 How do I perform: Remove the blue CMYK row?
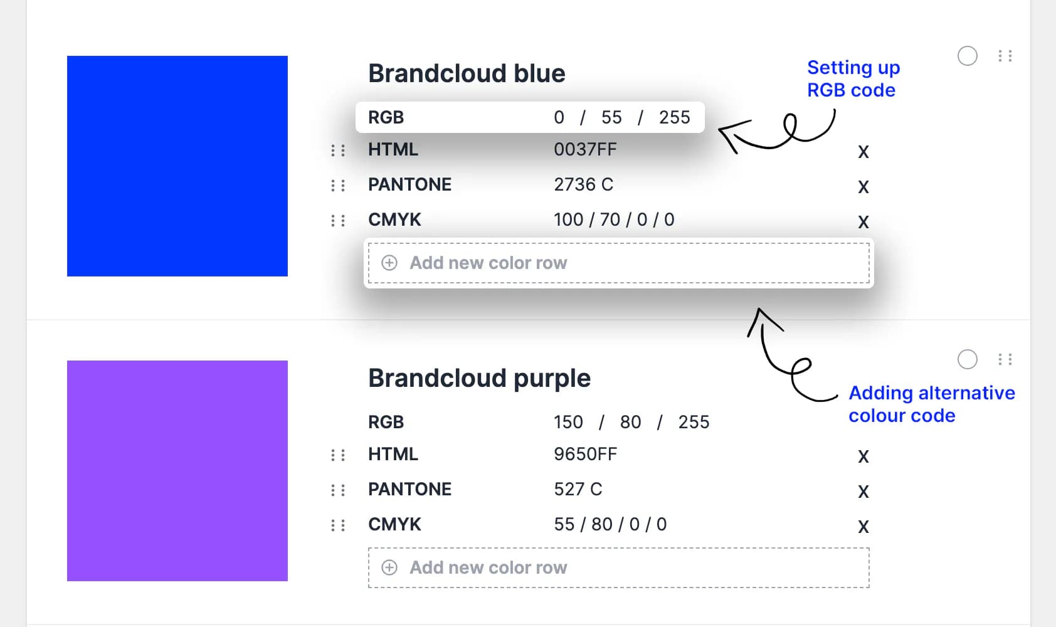pos(863,222)
